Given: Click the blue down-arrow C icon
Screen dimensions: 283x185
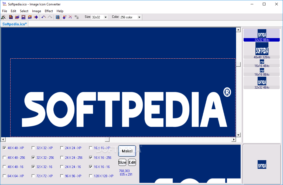Looking at the screenshot, I should (64, 17).
